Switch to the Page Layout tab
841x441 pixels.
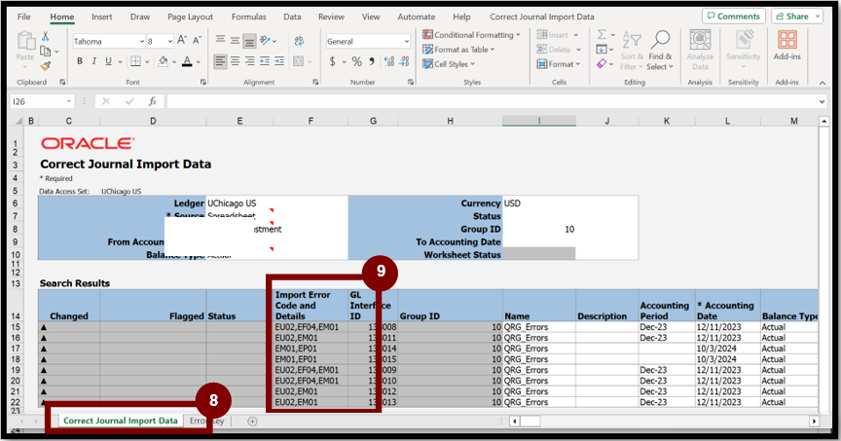(x=191, y=17)
